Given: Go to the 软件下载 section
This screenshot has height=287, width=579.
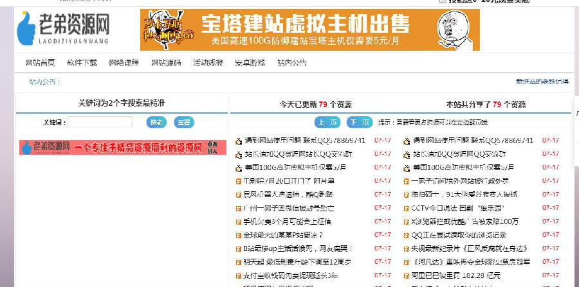Looking at the screenshot, I should click(82, 63).
